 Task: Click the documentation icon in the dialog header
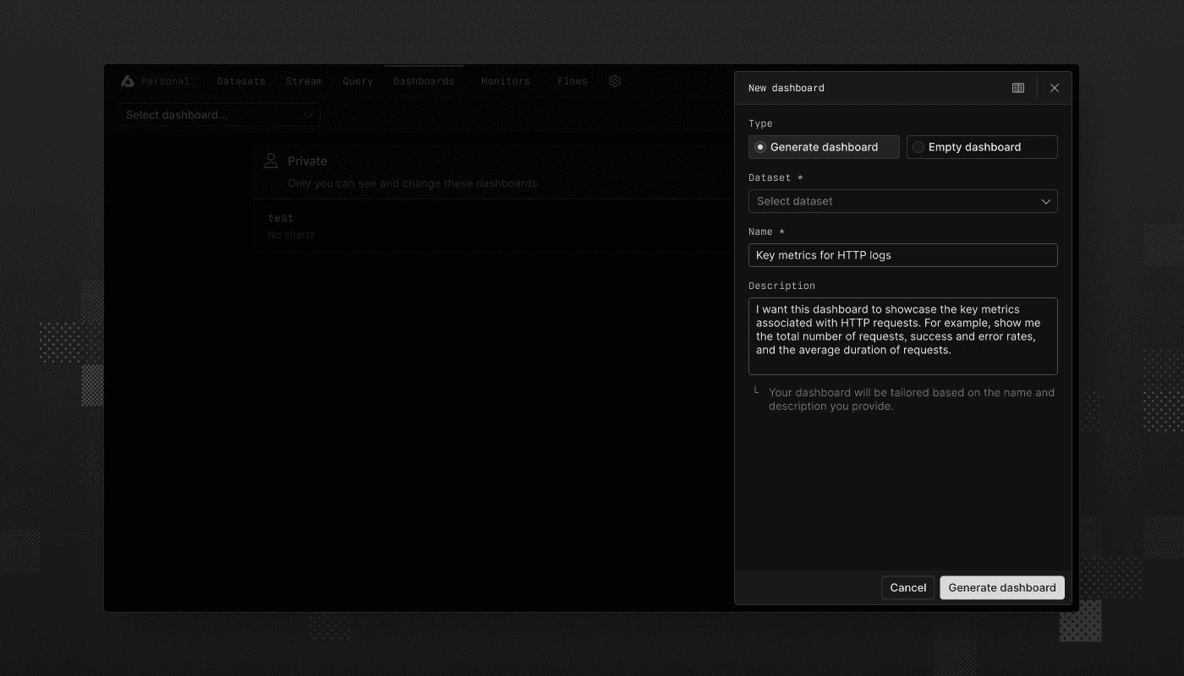point(1018,87)
